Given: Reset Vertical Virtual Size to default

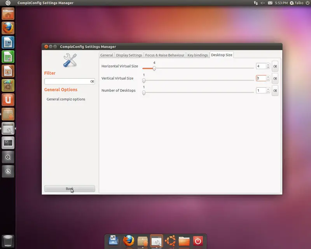Looking at the screenshot, I should click(275, 79).
